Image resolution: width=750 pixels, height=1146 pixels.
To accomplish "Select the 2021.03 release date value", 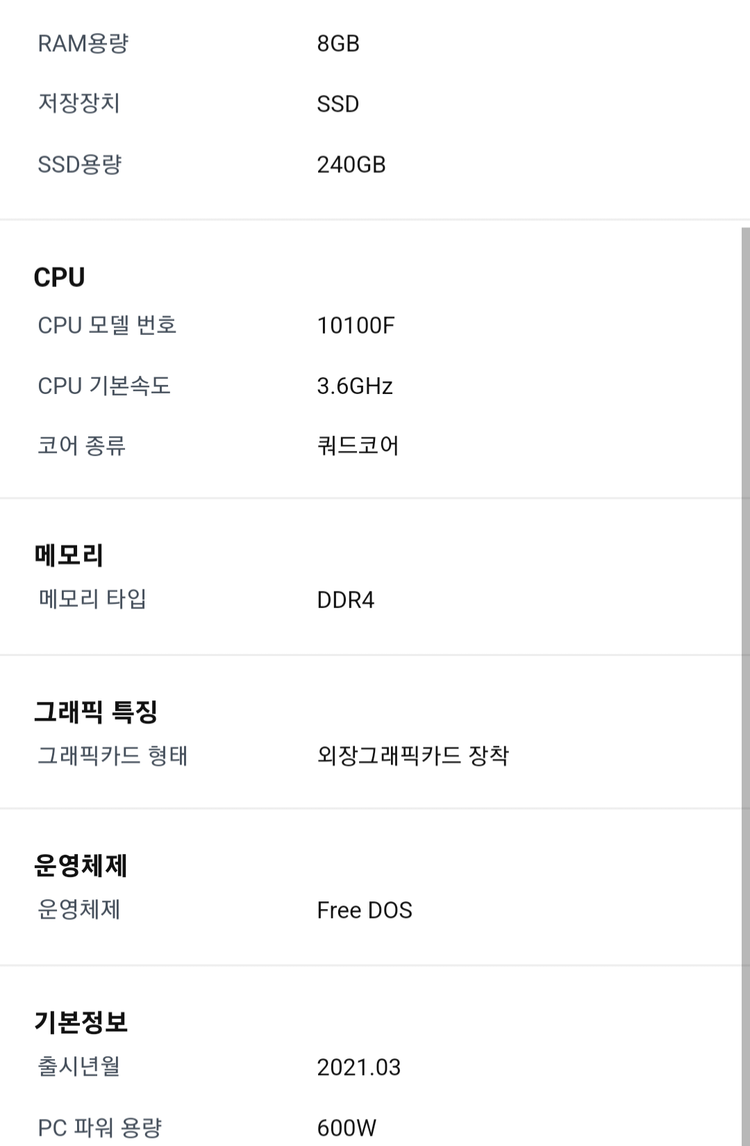I will [x=358, y=1067].
